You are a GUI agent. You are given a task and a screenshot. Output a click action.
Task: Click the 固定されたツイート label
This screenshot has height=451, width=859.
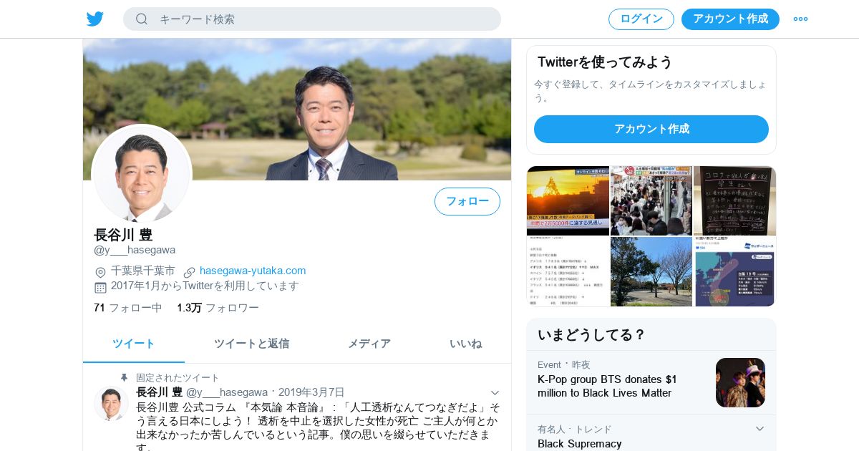pos(178,377)
